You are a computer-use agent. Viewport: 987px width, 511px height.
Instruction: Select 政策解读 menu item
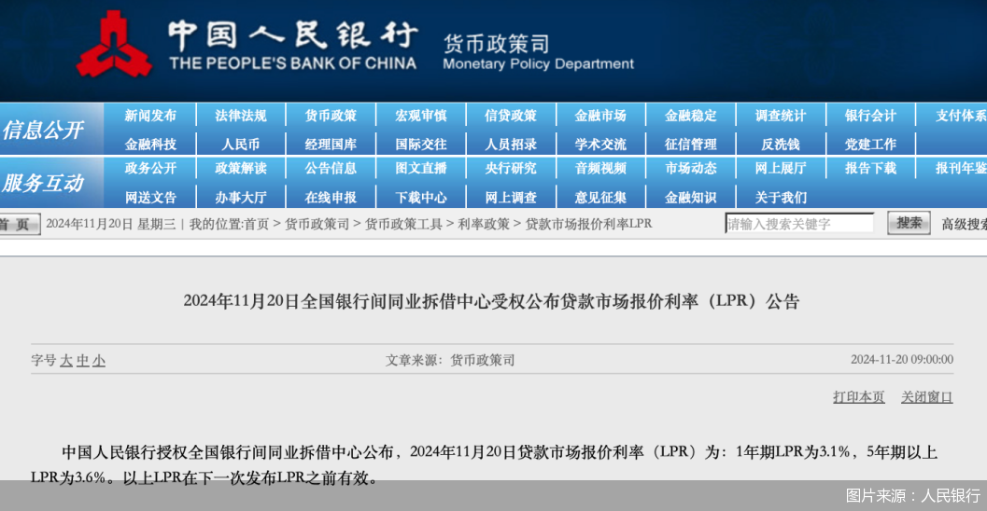(241, 169)
